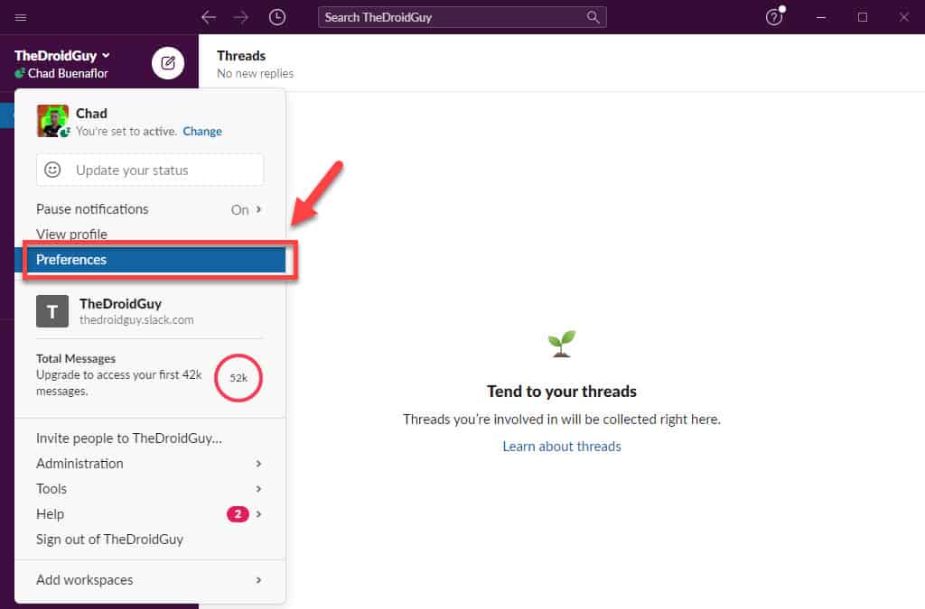The height and width of the screenshot is (609, 925).
Task: Click the Help badge showing 2
Action: (x=238, y=514)
